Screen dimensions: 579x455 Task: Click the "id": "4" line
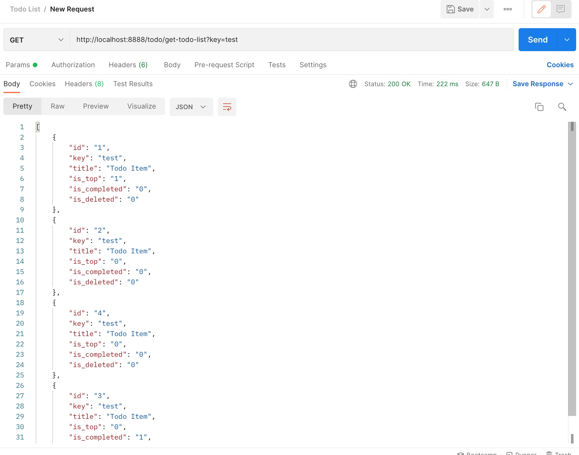[89, 313]
